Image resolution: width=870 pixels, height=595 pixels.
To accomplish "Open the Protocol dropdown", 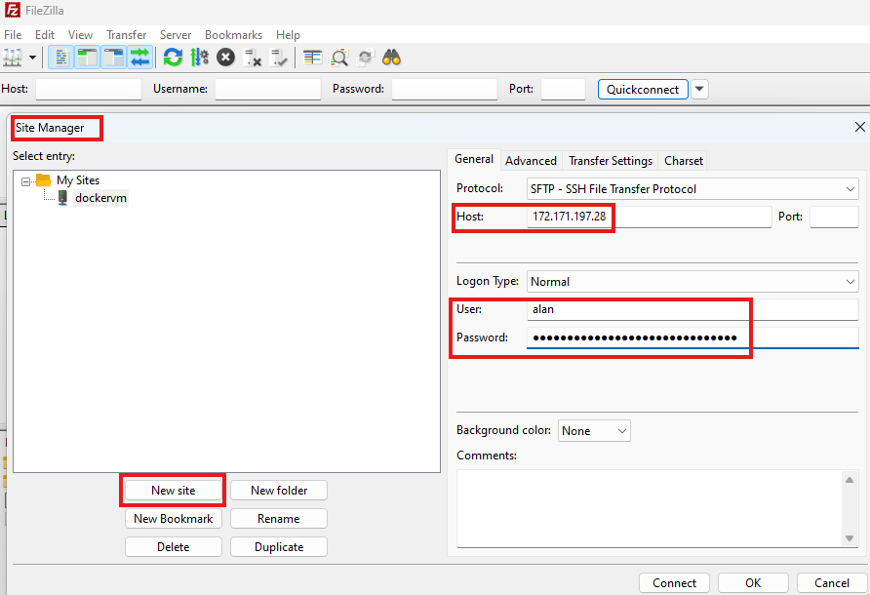I will pos(692,188).
